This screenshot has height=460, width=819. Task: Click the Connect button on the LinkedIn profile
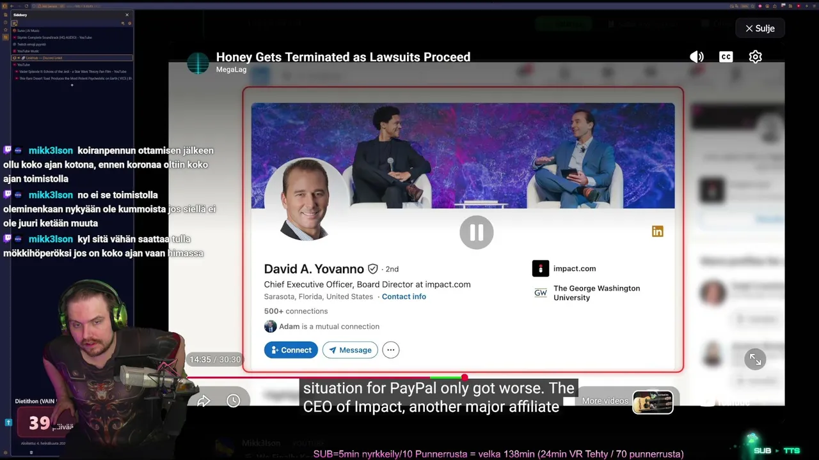[291, 350]
